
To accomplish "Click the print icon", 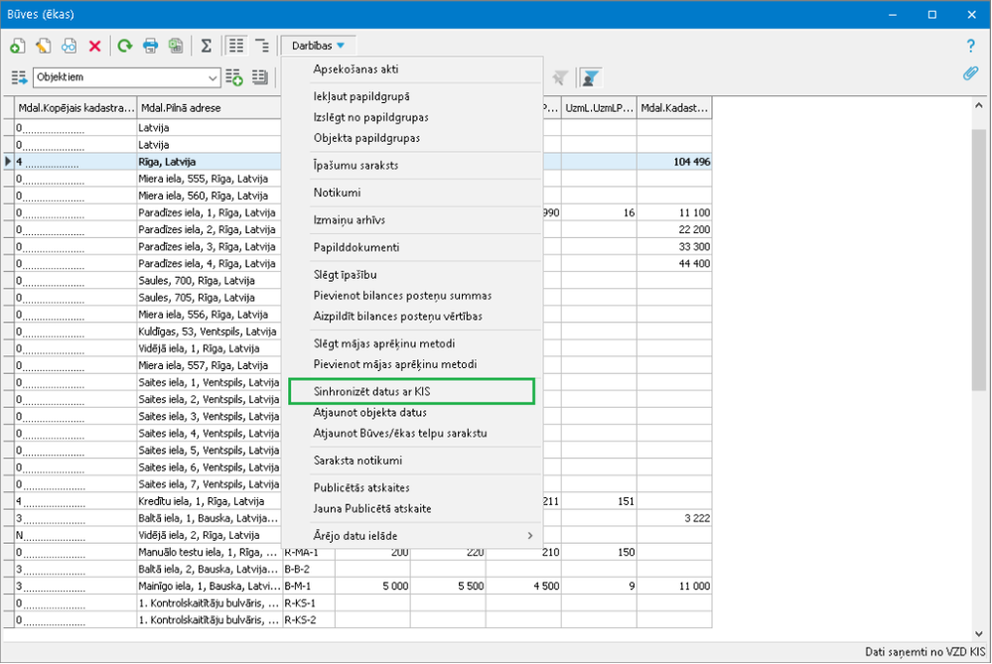I will click(x=150, y=46).
